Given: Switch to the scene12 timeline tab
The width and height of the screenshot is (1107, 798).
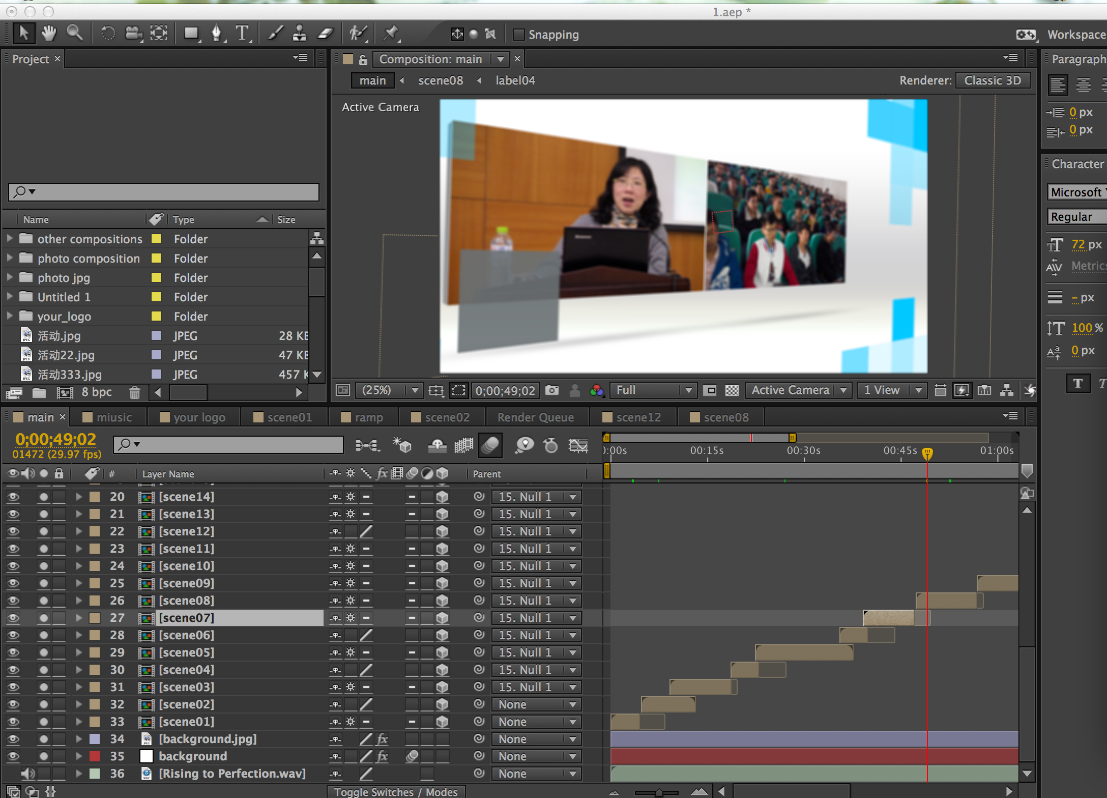Looking at the screenshot, I should pyautogui.click(x=638, y=417).
